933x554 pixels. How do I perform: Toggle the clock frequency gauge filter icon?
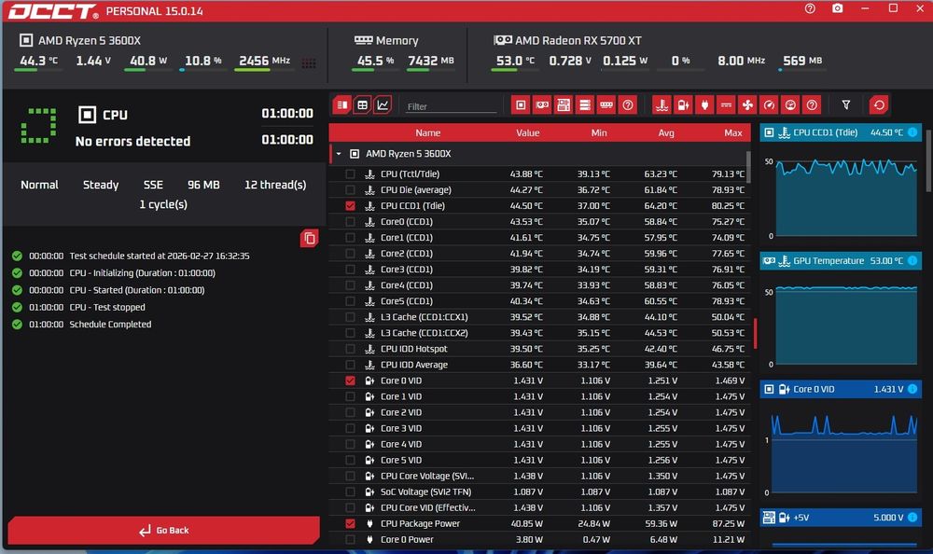(769, 105)
